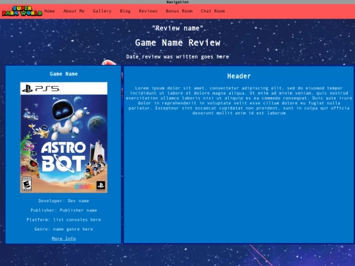Click the Astro Bot cover image

tap(64, 137)
